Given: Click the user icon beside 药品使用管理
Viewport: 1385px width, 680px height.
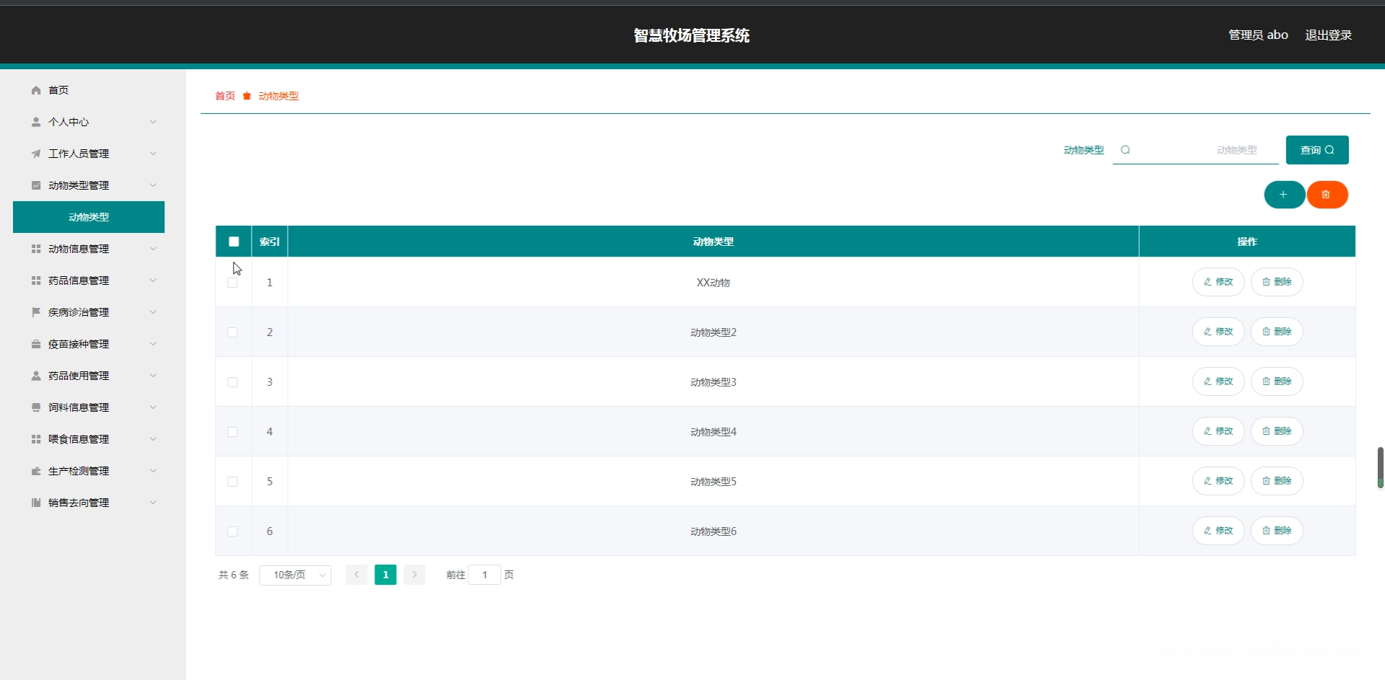Looking at the screenshot, I should point(36,376).
